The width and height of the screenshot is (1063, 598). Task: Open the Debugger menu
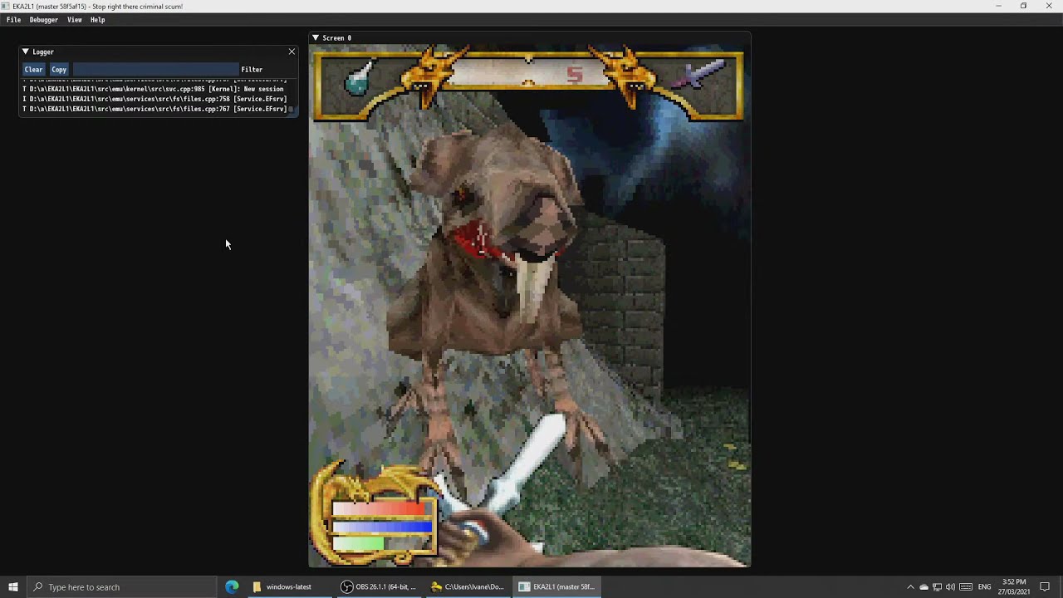[x=44, y=20]
